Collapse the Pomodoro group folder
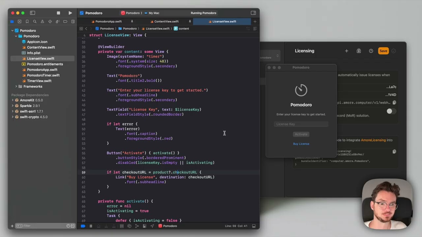This screenshot has width=422, height=237. coord(16,36)
